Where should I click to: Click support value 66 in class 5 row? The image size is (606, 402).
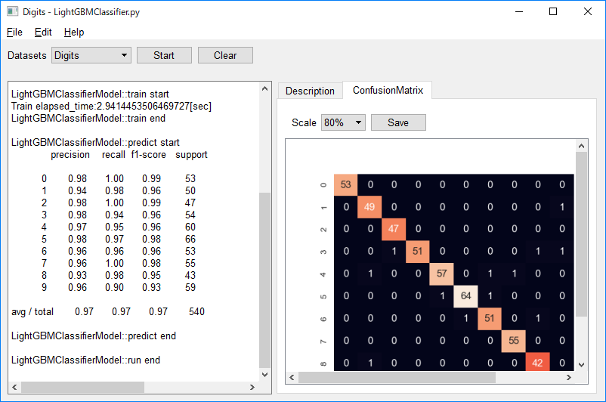(190, 240)
